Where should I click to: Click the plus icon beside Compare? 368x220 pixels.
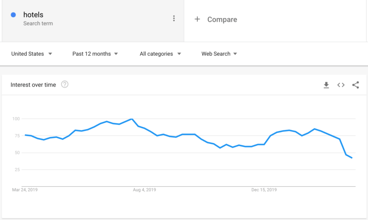tap(197, 19)
